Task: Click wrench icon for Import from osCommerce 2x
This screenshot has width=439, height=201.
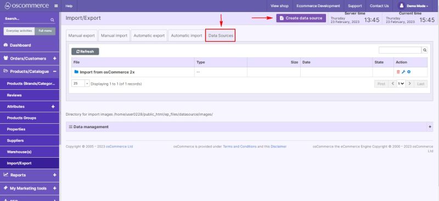Action: tap(403, 72)
